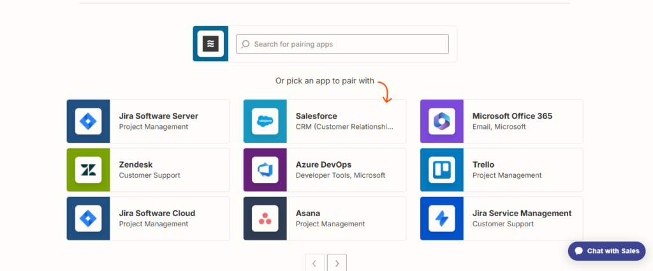Click the Zendesk logo icon
Viewport: 653px width, 271px height.
(88, 170)
